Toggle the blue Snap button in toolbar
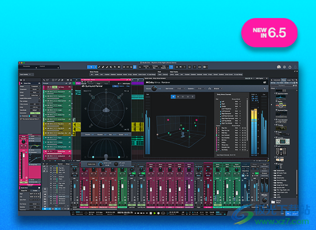 pos(171,67)
